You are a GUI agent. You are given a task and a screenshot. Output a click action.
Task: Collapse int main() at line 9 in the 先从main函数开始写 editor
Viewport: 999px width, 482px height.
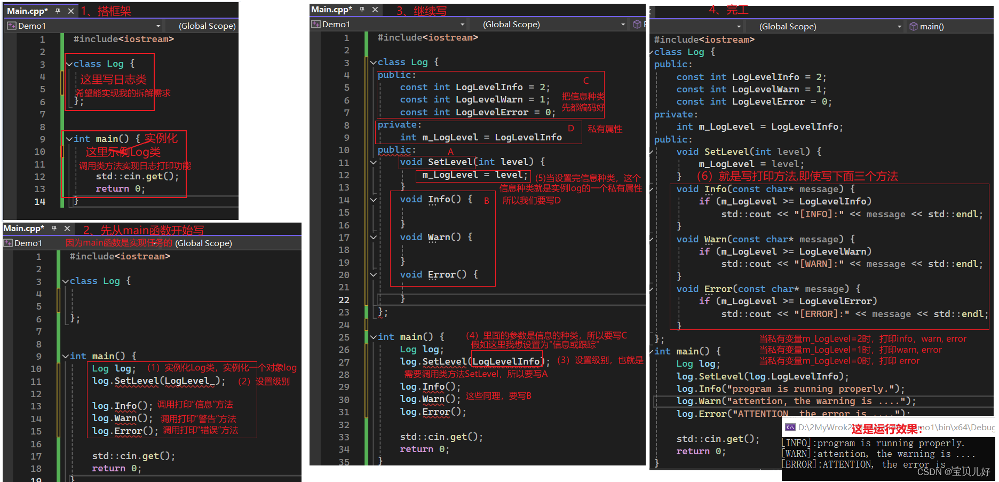tap(66, 356)
